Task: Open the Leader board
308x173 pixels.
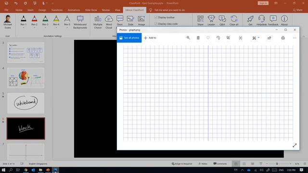Action: click(211, 21)
